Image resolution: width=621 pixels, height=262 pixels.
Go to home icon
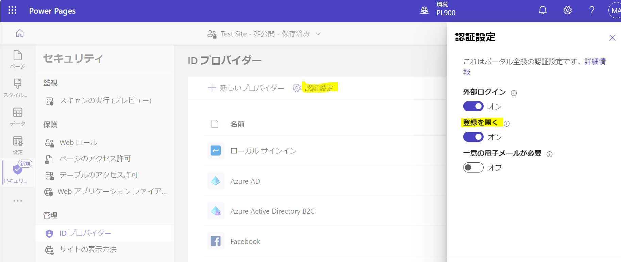click(x=20, y=33)
